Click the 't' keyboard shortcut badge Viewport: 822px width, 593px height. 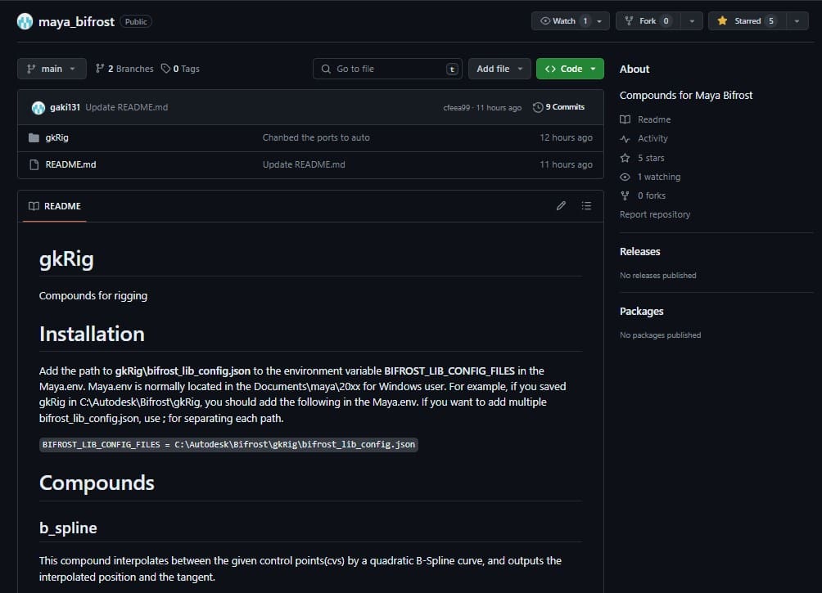(452, 70)
